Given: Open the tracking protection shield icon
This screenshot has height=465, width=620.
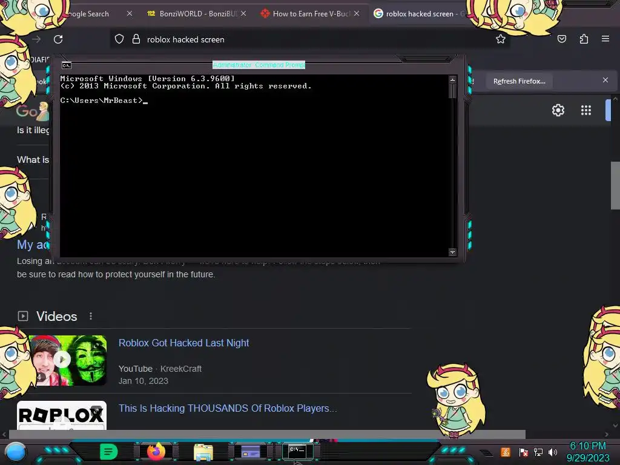Looking at the screenshot, I should 119,39.
